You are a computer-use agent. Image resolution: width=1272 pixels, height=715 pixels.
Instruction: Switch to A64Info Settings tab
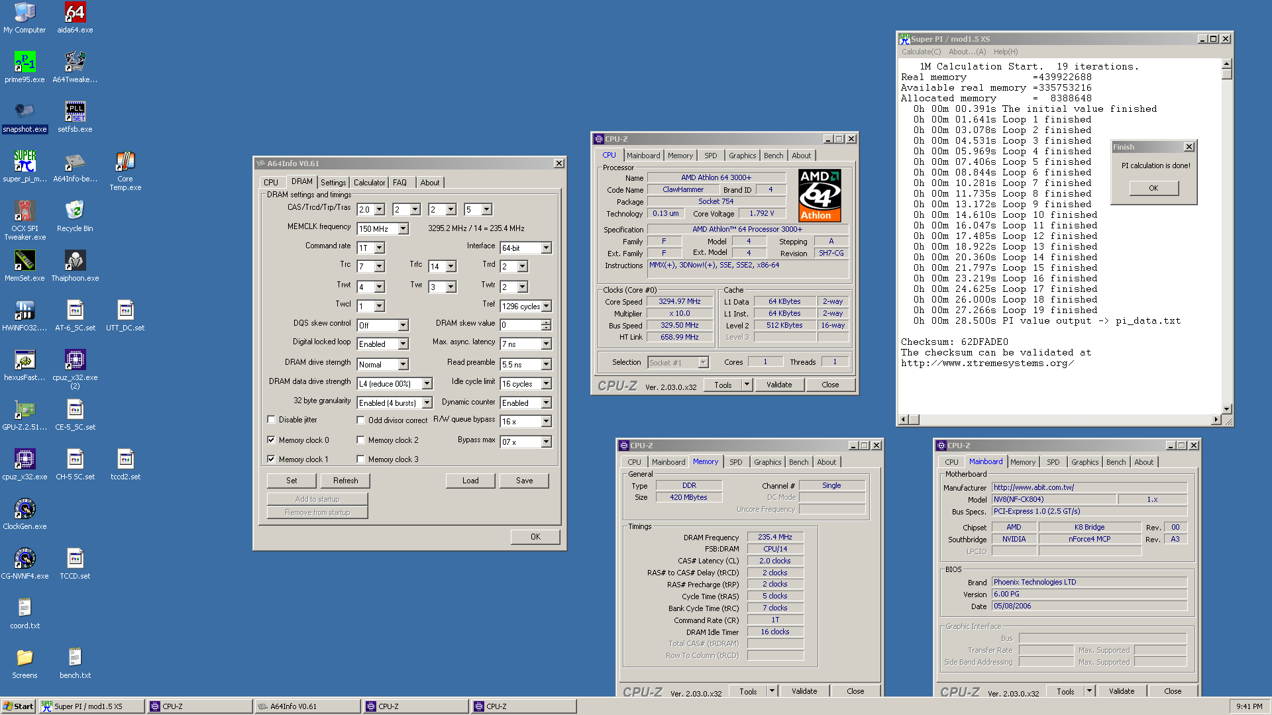click(333, 183)
